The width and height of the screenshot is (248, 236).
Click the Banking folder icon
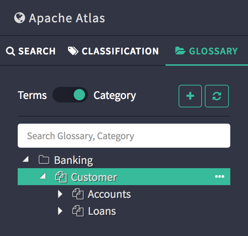[44, 160]
